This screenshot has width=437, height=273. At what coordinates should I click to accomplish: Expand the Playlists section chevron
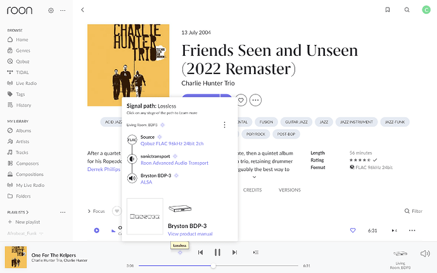click(x=27, y=212)
